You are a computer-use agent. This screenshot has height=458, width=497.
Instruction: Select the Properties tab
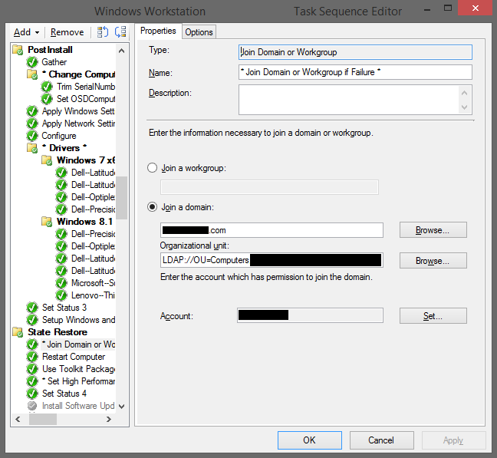point(158,31)
